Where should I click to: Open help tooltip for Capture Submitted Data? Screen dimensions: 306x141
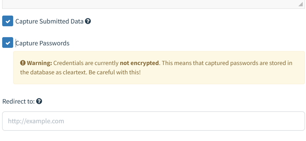tap(88, 21)
